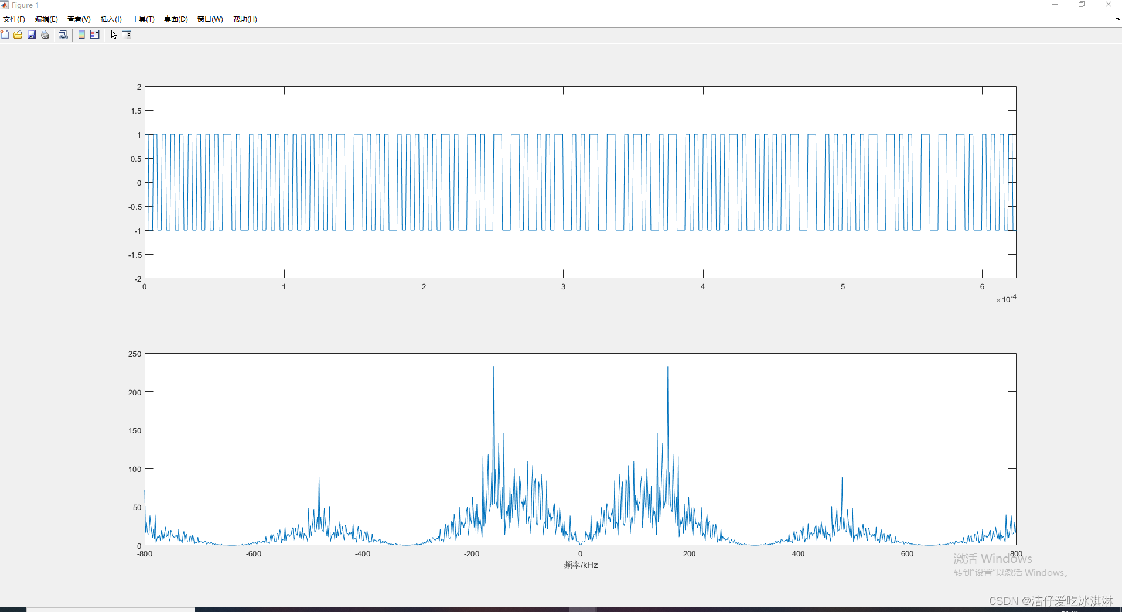Print the figure using the printer icon
Viewport: 1122px width, 612px height.
pyautogui.click(x=45, y=35)
